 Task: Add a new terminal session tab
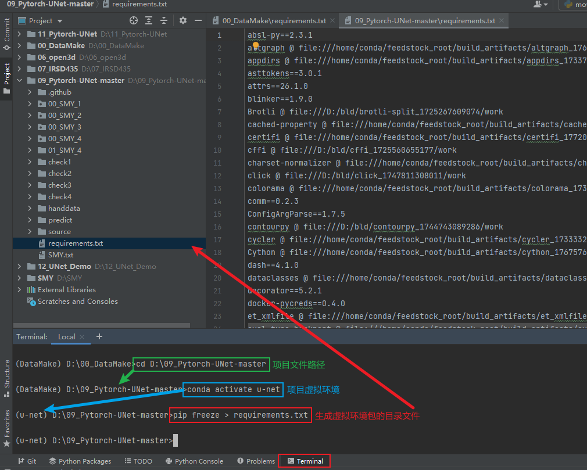99,336
